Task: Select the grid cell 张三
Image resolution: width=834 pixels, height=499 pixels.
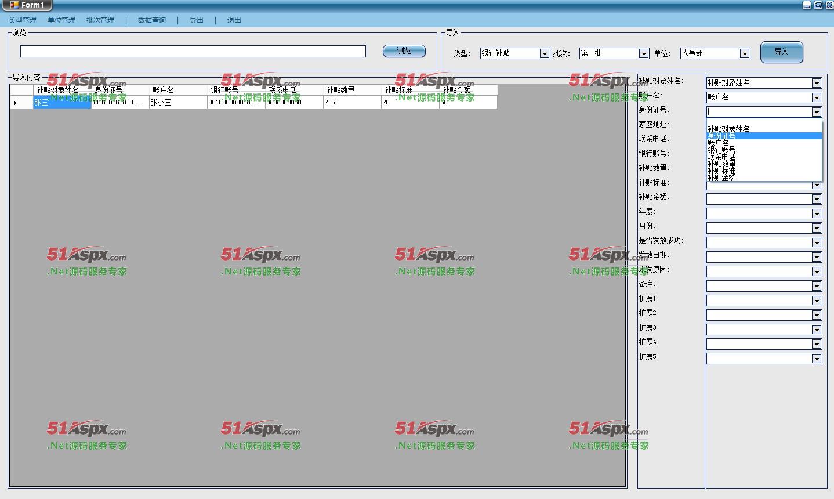Action: [62, 102]
